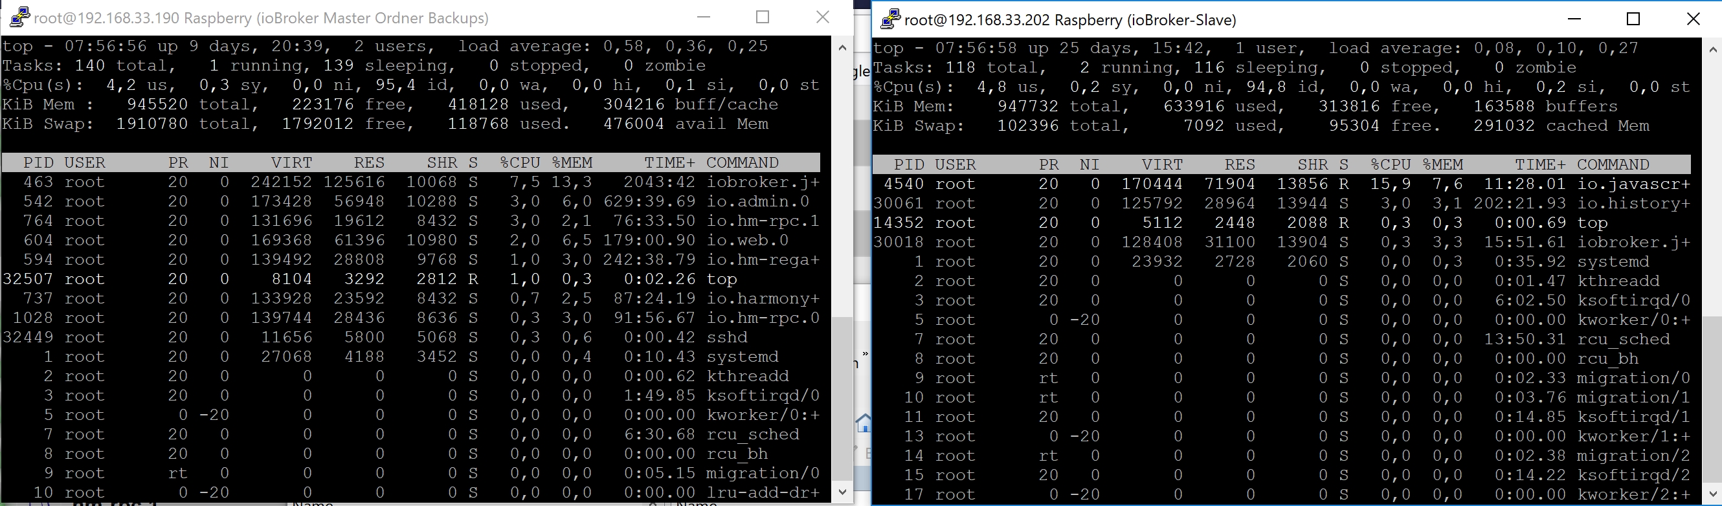Click the migration/1 process row
1722x506 pixels.
pyautogui.click(x=1282, y=397)
